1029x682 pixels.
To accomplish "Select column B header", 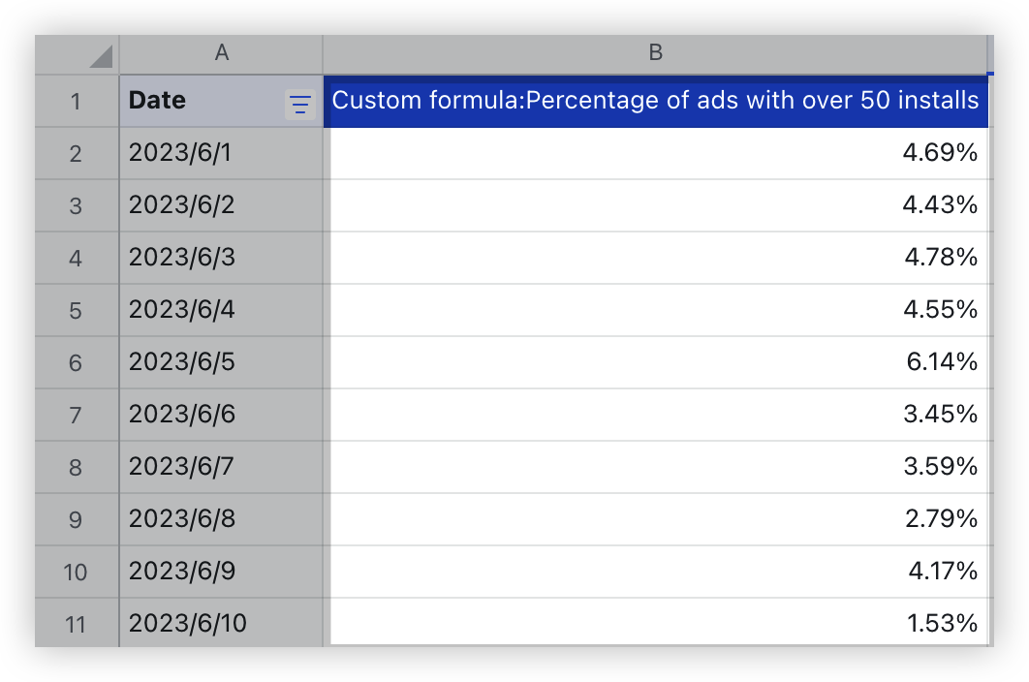I will (657, 54).
